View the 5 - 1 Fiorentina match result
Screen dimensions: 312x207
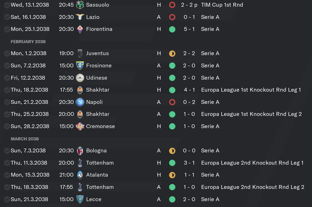tap(189, 29)
